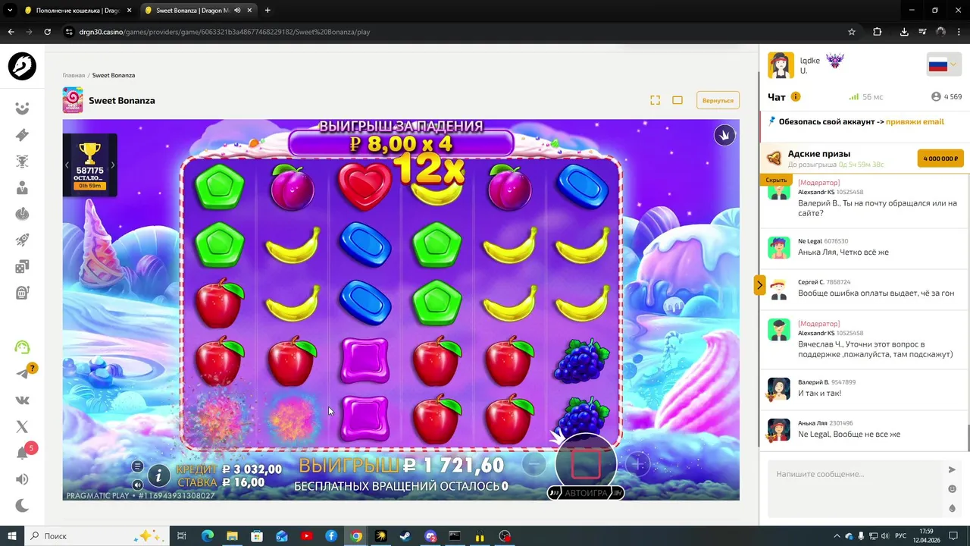Open the slot game info button
Screen dimensions: 970x546
click(x=158, y=475)
